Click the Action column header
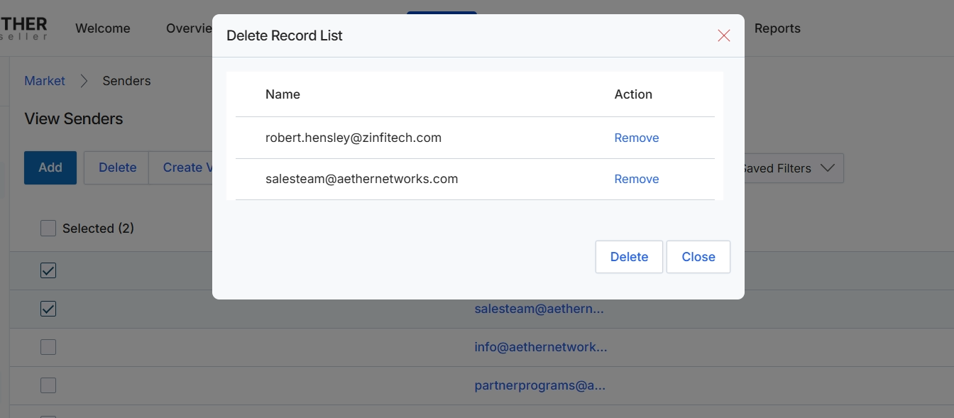The image size is (954, 418). click(633, 94)
